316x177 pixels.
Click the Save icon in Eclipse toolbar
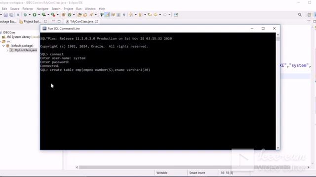coord(5,15)
